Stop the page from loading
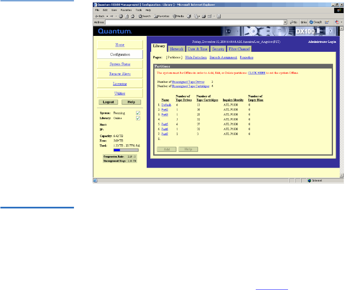The width and height of the screenshot is (353, 290). point(121,16)
